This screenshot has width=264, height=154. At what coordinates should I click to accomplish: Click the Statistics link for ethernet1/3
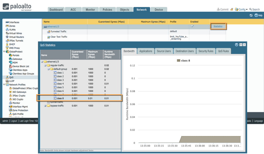(218, 26)
